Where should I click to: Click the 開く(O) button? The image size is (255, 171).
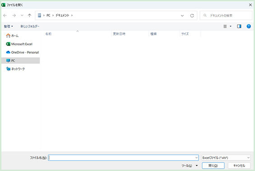[213, 166]
